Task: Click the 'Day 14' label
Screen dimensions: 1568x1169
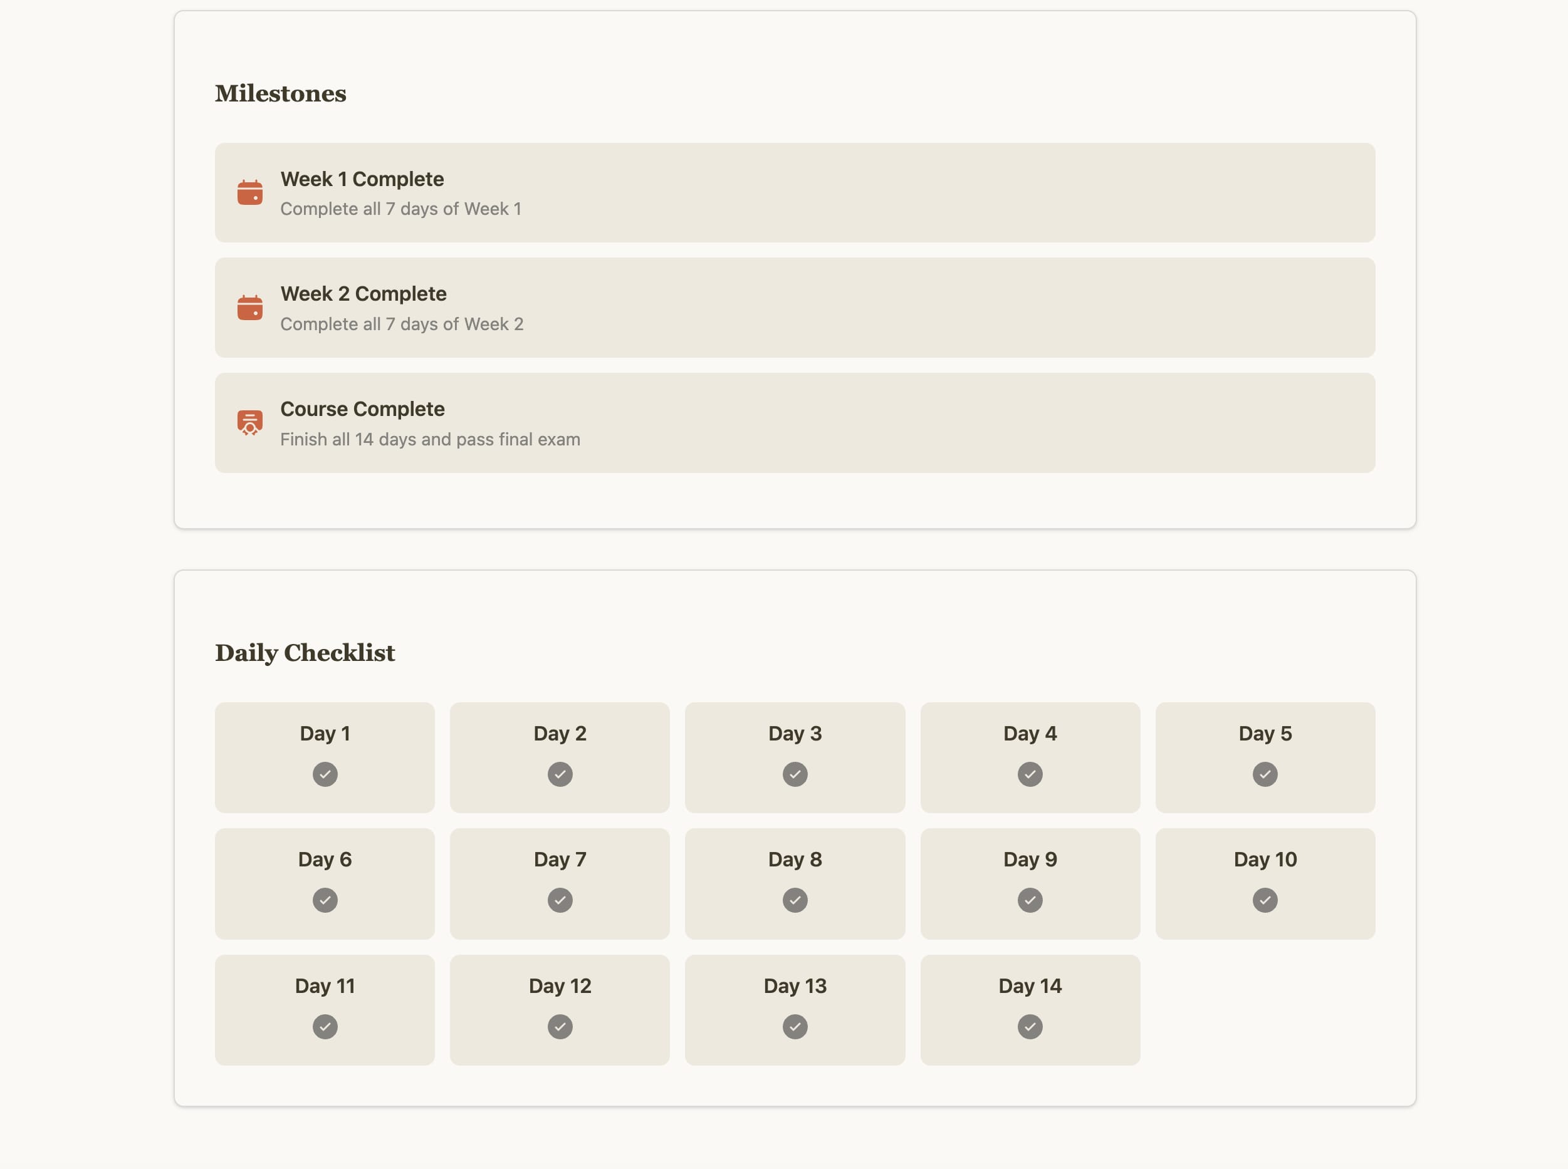Action: (x=1030, y=987)
